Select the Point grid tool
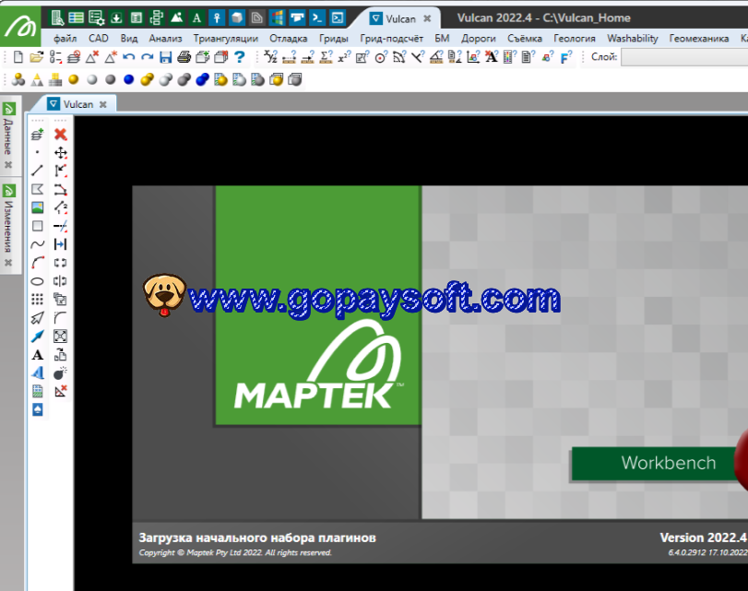748x591 pixels. (37, 299)
